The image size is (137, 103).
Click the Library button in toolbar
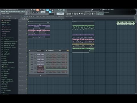pos(101,14)
